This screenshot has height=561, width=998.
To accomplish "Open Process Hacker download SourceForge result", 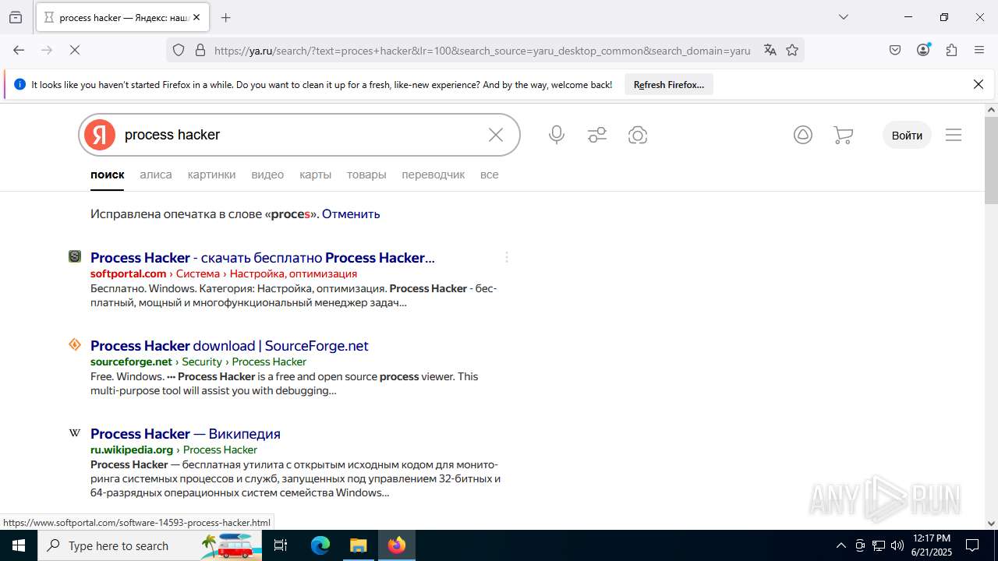I will [229, 345].
